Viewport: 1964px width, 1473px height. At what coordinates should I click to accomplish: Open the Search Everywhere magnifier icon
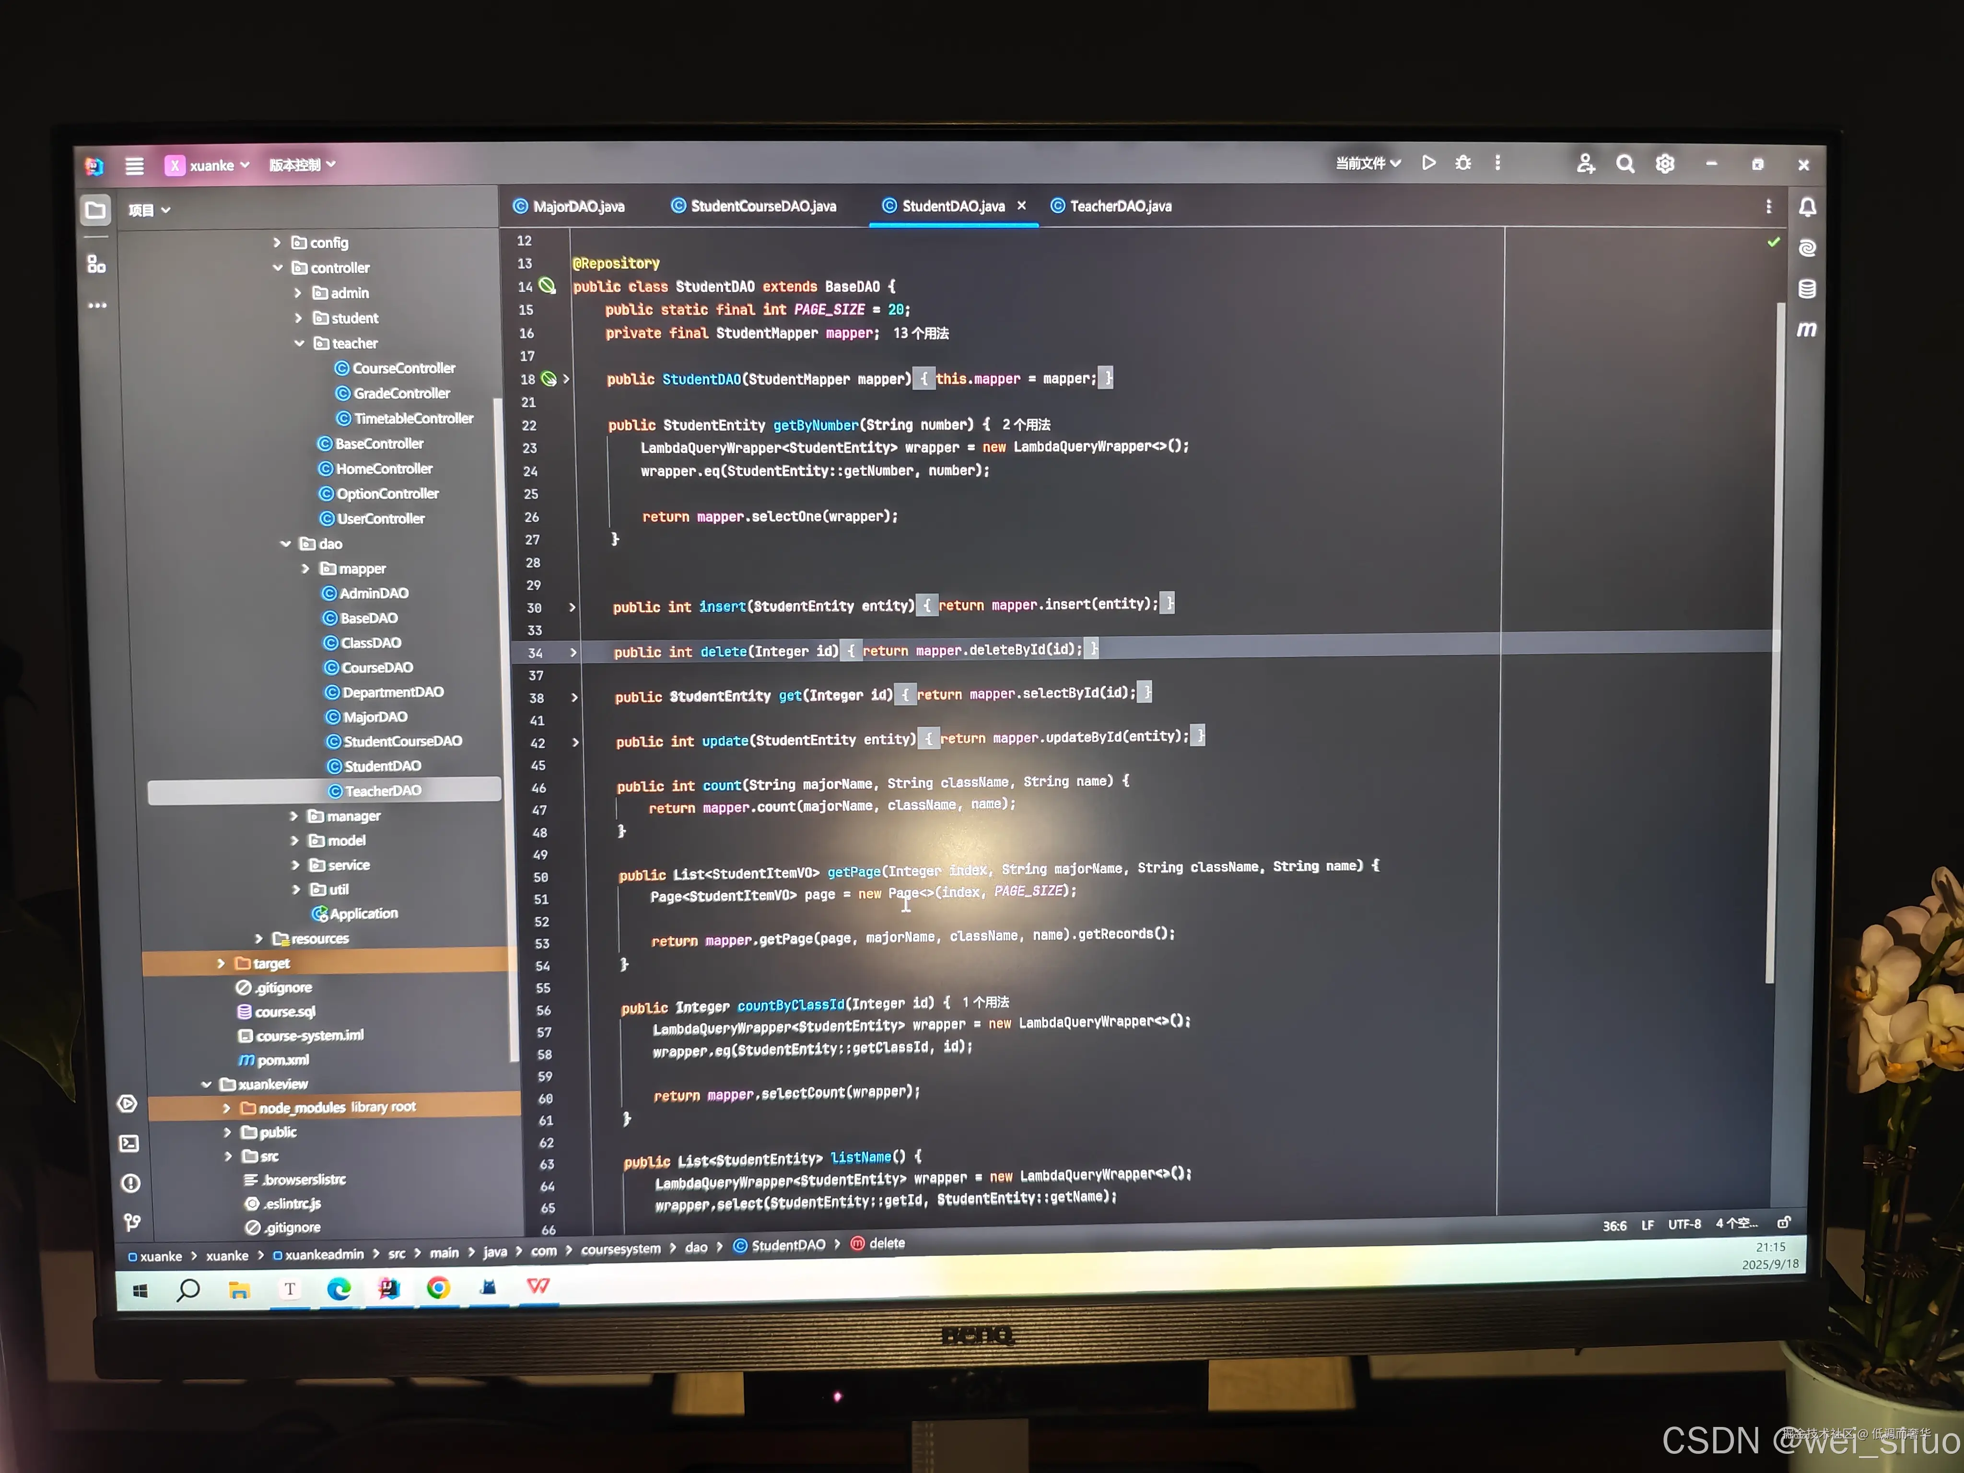click(1624, 164)
